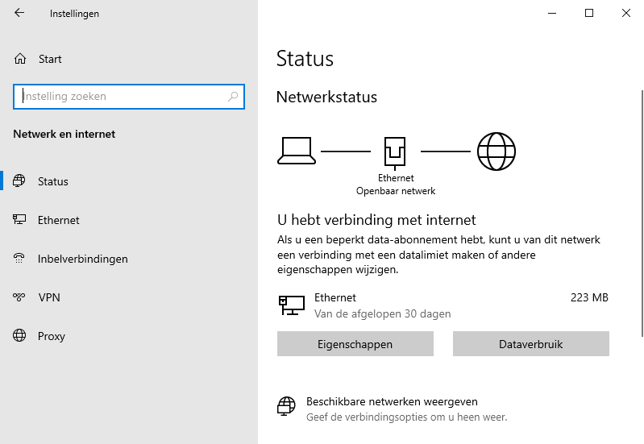The image size is (644, 444).
Task: Open the Ethernet settings page
Action: pyautogui.click(x=58, y=220)
